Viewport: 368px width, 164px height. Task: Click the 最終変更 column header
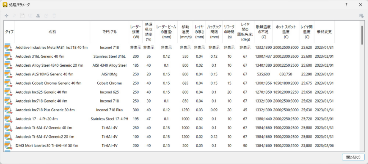coord(324,32)
